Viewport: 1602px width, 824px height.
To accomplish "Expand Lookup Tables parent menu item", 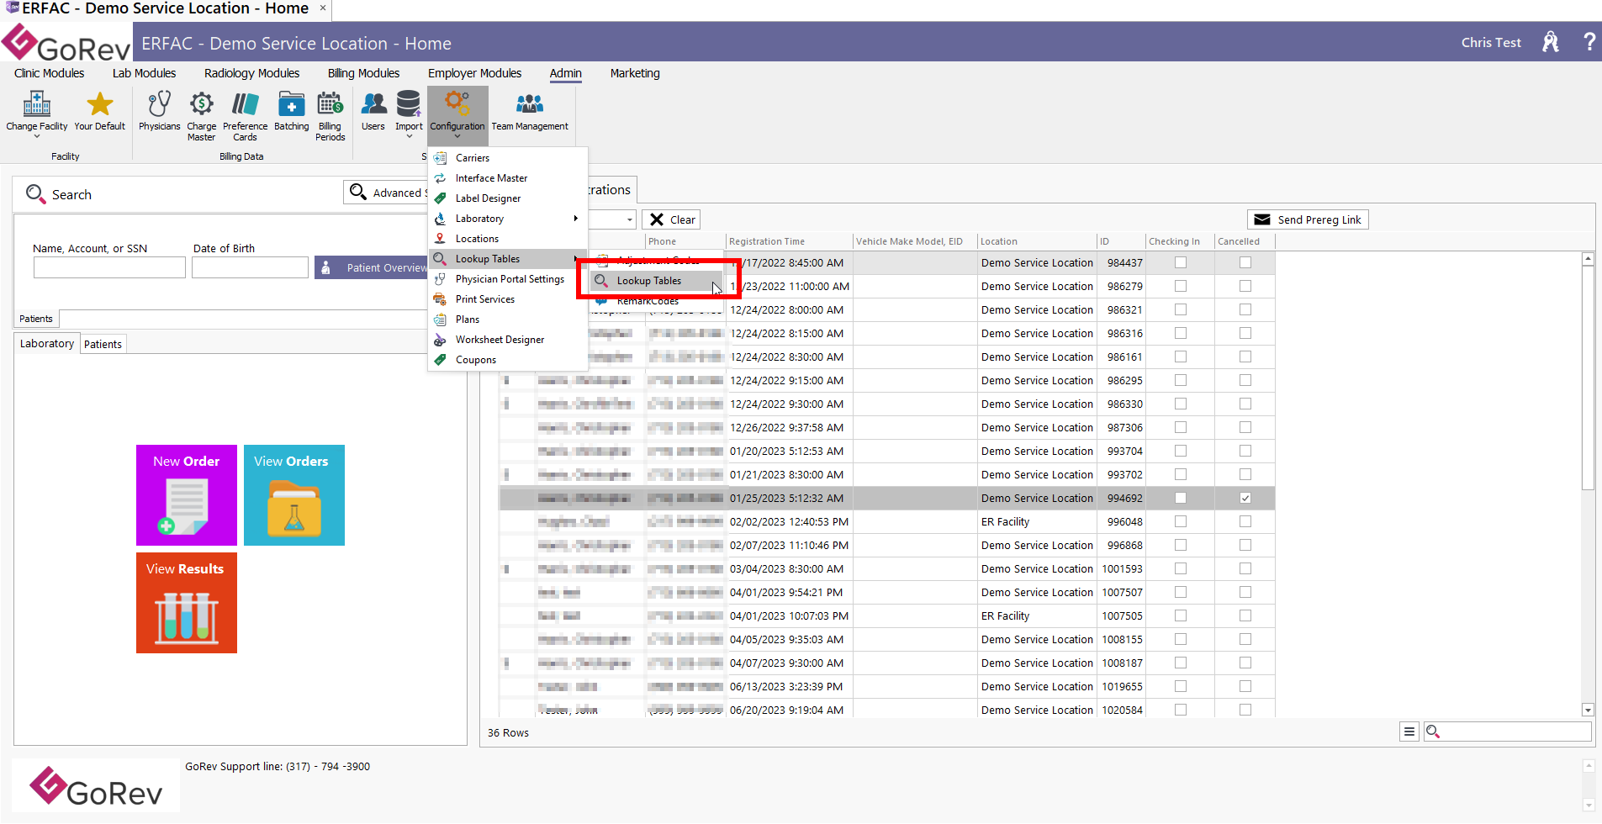I will coord(507,259).
